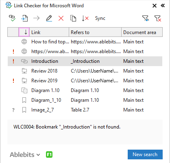Select the https://www.ab... link cell
Image resolution: width=170 pixels, height=163 pixels.
(50, 51)
